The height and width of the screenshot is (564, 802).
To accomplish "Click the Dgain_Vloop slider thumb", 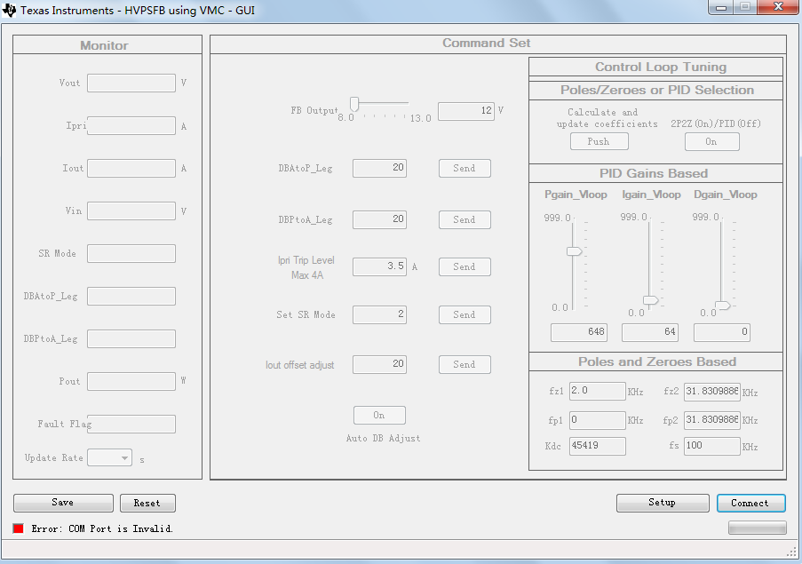I will [723, 306].
